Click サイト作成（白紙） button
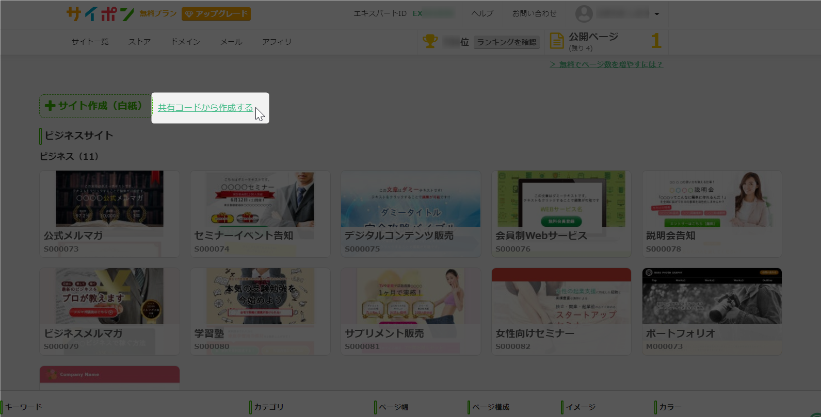Screen dimensions: 821x417 pos(95,106)
